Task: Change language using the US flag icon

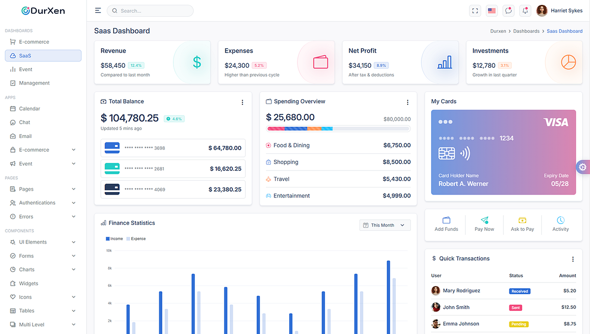Action: coord(492,10)
